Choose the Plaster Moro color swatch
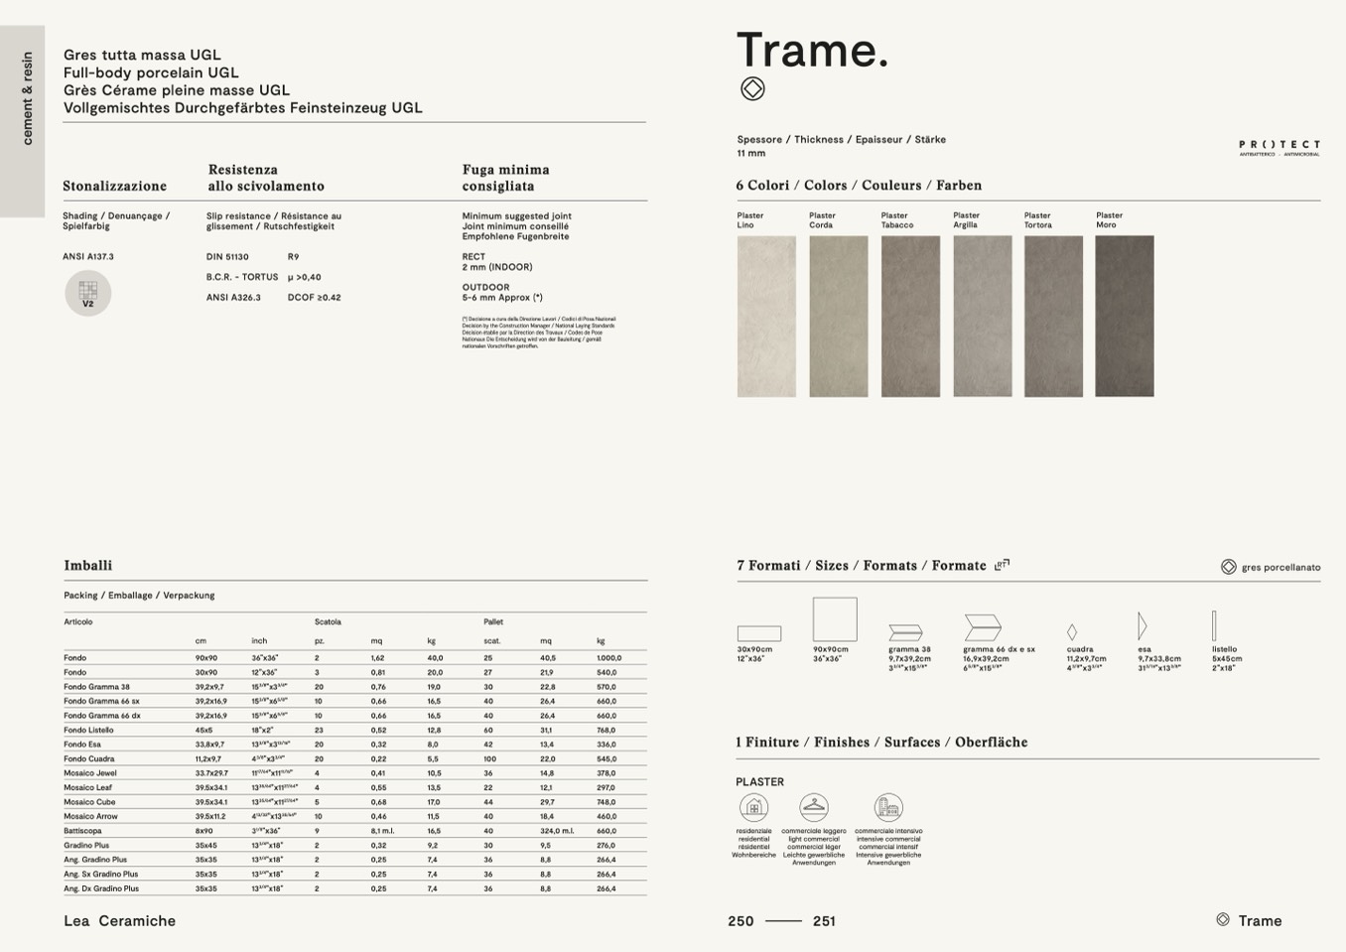 [x=1124, y=316]
